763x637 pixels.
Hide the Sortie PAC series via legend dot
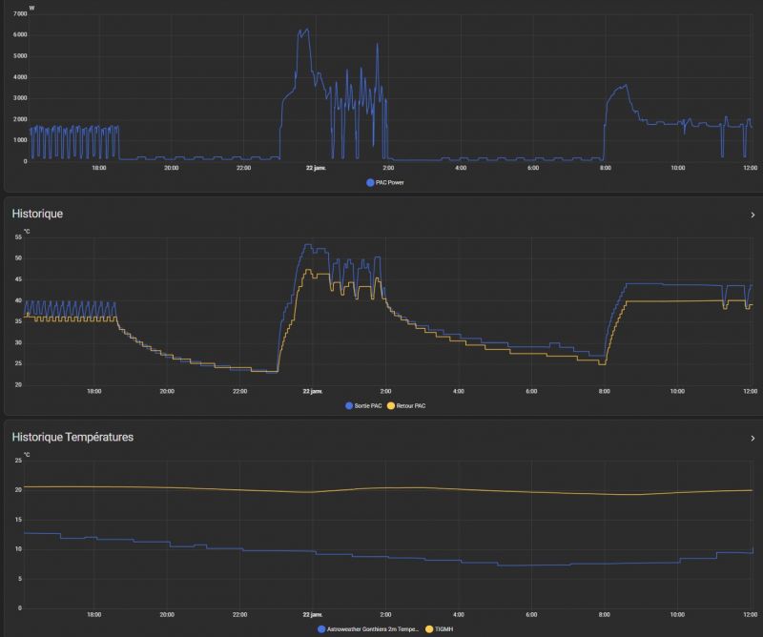348,405
